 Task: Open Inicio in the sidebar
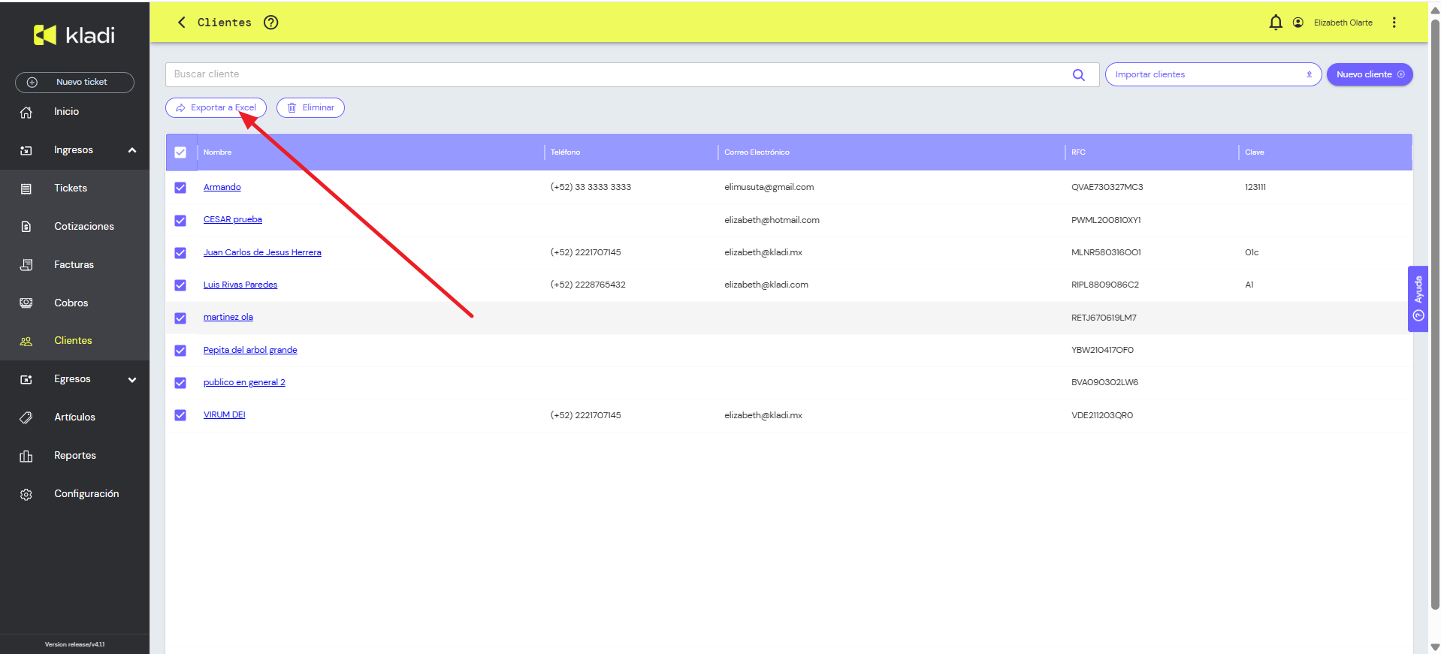tap(66, 111)
